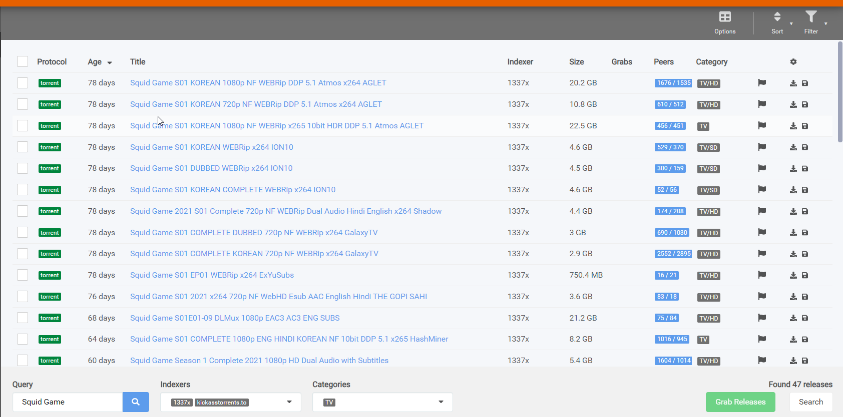Image resolution: width=843 pixels, height=417 pixels.
Task: Sort by Protocol column header
Action: tap(52, 62)
